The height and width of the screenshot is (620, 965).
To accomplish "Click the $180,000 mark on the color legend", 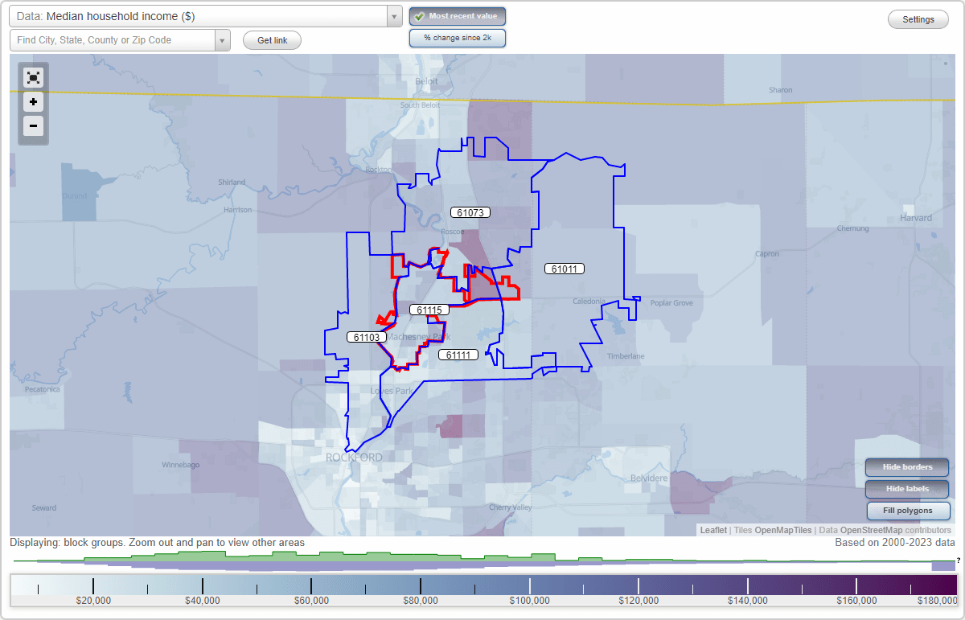I will tap(936, 600).
